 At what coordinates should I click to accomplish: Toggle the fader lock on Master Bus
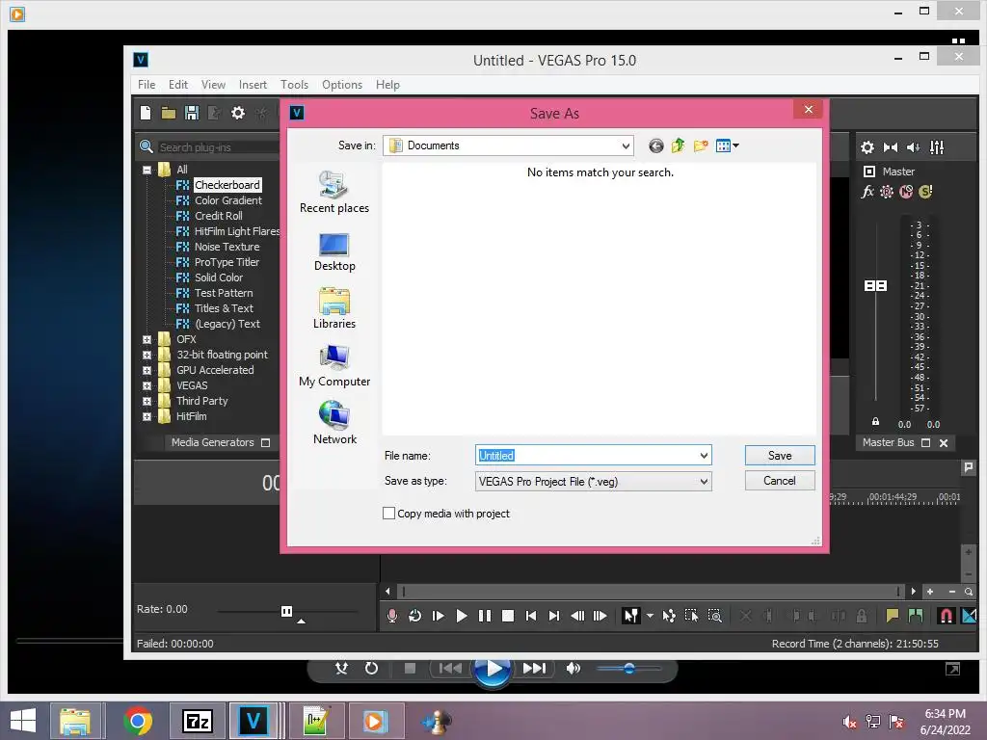875,422
